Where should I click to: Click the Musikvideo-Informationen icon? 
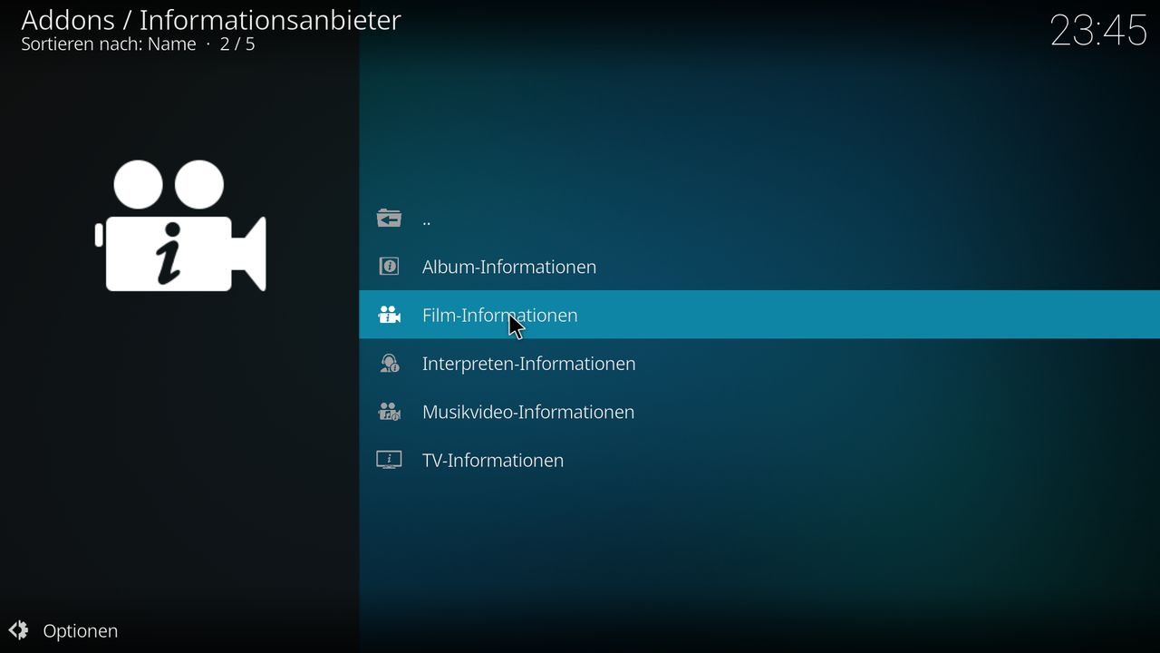tap(389, 412)
